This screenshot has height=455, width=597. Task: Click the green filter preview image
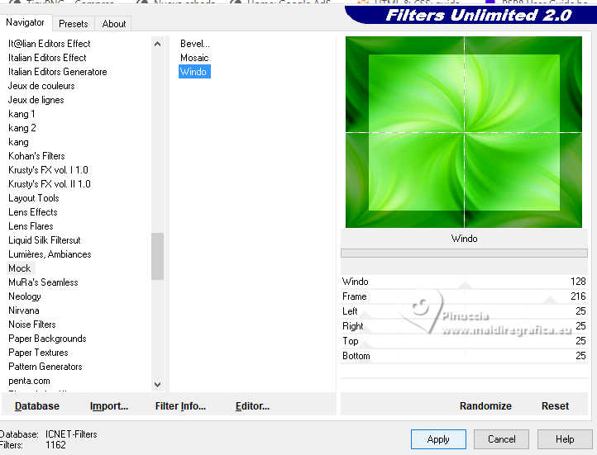click(464, 132)
